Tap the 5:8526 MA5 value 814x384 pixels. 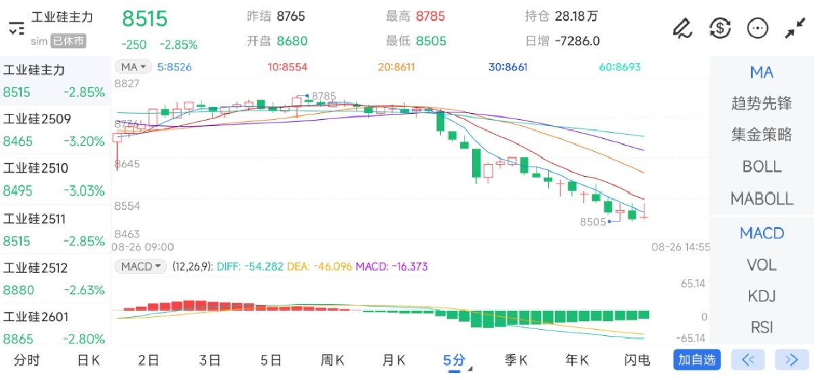pyautogui.click(x=174, y=67)
